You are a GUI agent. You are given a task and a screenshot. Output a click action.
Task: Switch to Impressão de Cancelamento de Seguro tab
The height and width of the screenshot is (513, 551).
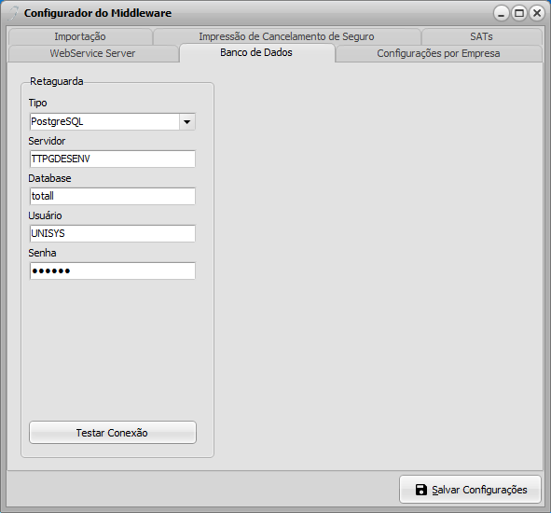point(286,36)
